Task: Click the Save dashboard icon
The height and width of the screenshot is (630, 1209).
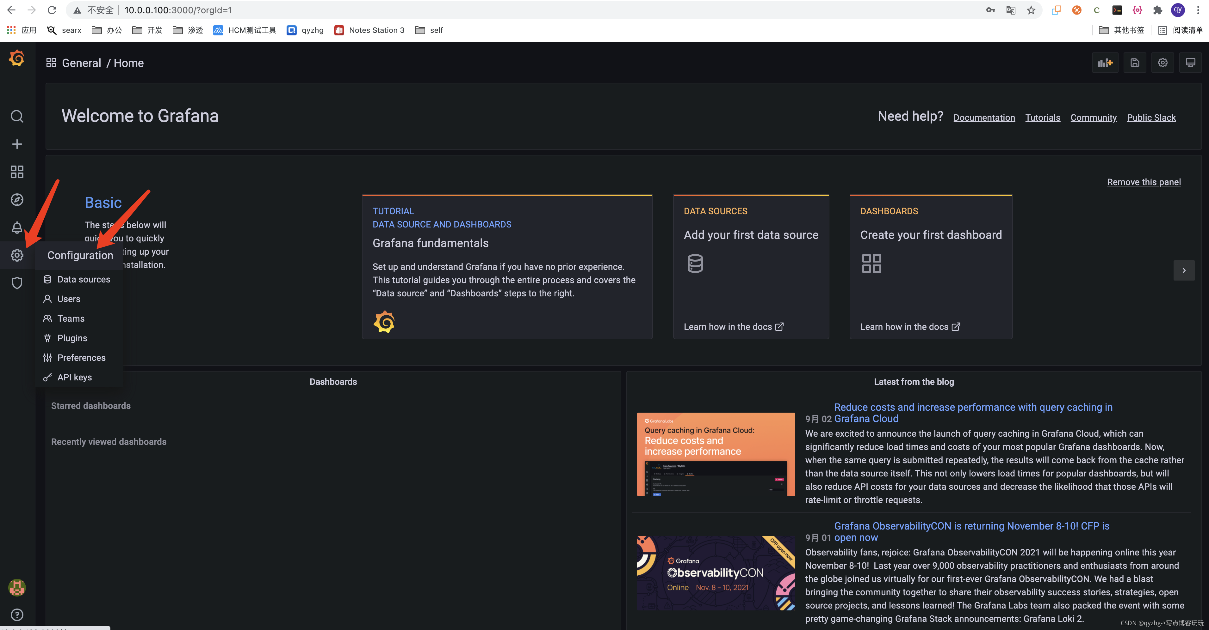Action: 1134,63
